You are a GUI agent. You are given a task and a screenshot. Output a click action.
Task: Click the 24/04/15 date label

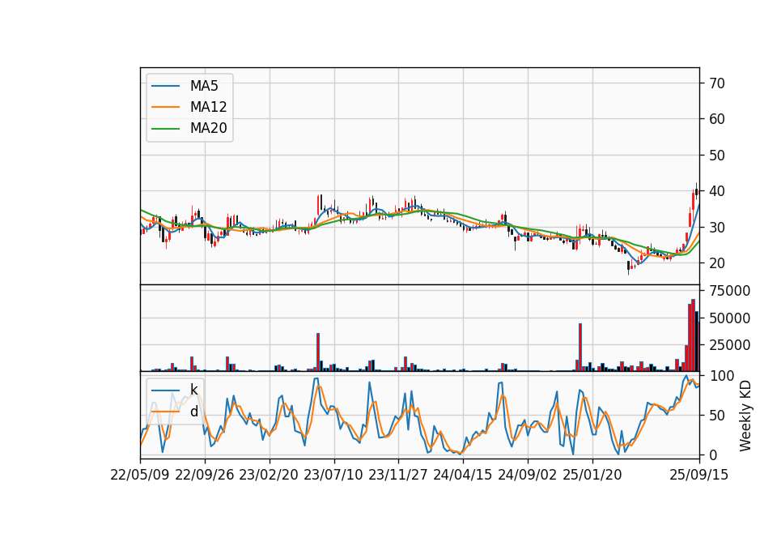463,475
